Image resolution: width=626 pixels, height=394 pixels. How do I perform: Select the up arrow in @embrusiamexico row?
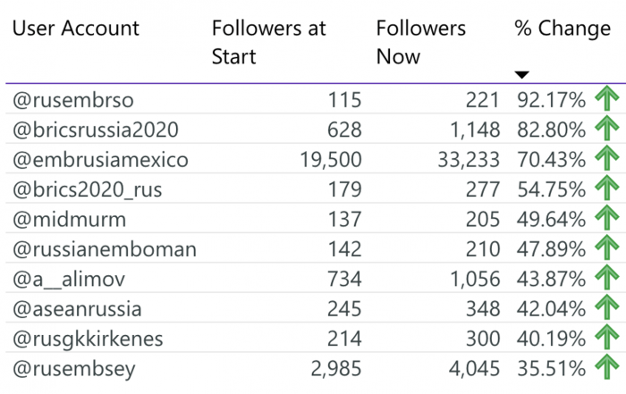pyautogui.click(x=607, y=158)
